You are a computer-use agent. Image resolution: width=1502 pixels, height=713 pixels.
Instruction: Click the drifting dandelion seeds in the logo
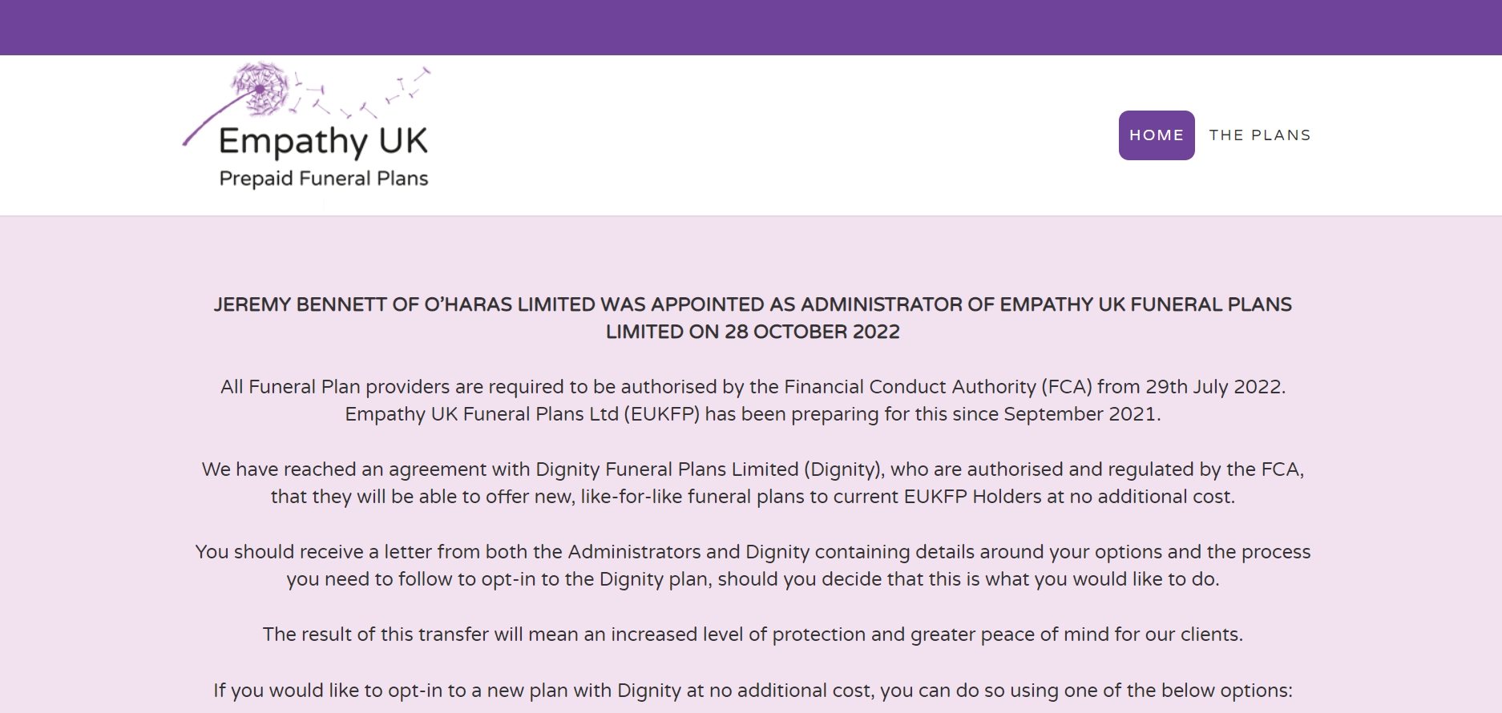click(361, 93)
